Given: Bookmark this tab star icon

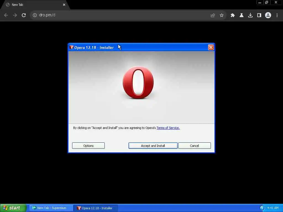Looking at the screenshot, I should 222,15.
